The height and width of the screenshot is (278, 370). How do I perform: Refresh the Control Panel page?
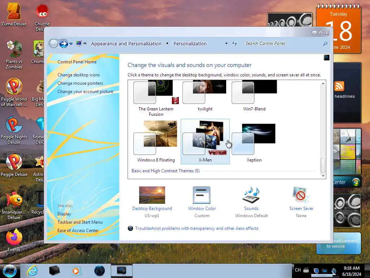(x=234, y=43)
